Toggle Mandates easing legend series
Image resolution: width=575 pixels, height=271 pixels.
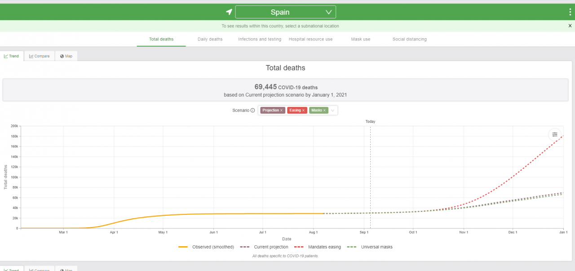[x=318, y=247]
